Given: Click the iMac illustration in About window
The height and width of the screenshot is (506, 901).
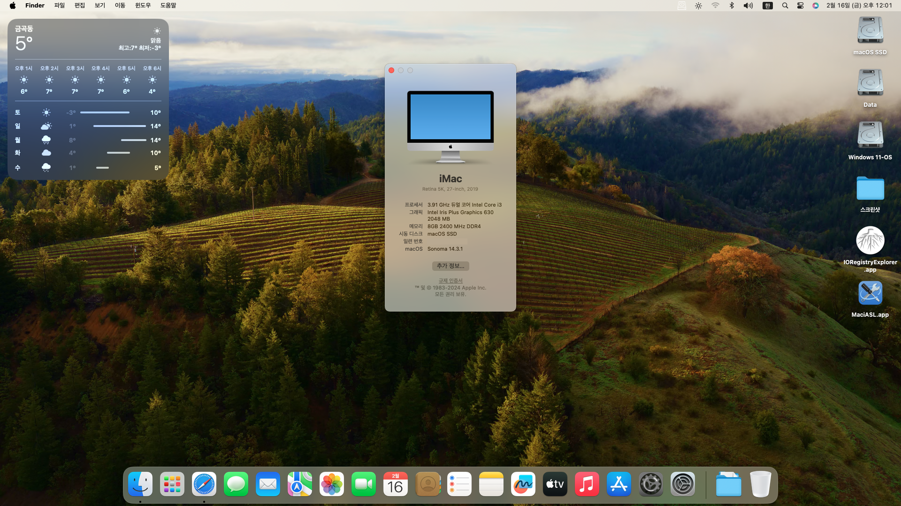Looking at the screenshot, I should pyautogui.click(x=450, y=127).
